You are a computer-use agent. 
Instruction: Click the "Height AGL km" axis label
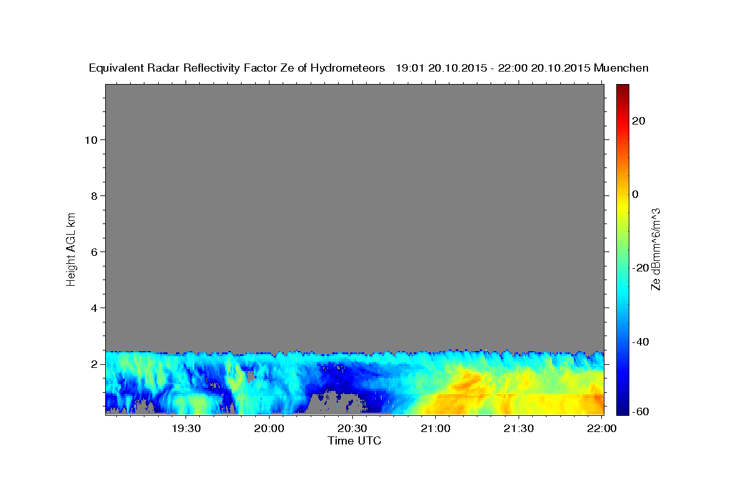(x=71, y=248)
